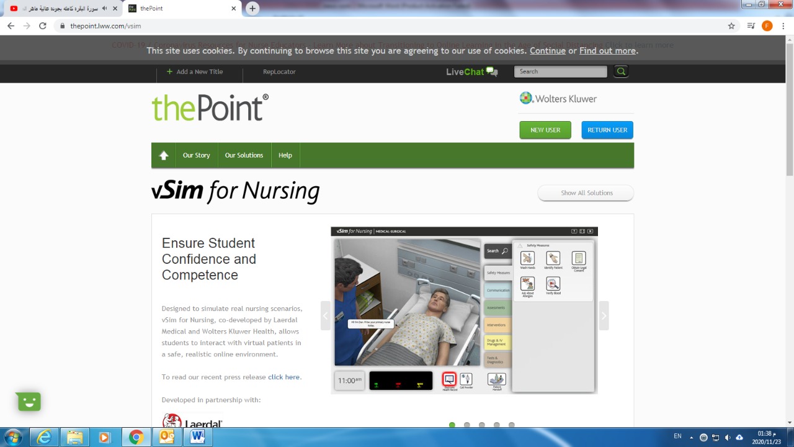Open a new Chrome tab with plus icon

[x=252, y=9]
